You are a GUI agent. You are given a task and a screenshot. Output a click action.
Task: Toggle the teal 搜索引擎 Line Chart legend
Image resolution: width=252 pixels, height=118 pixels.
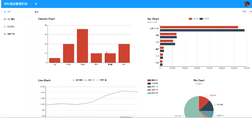click(x=101, y=80)
